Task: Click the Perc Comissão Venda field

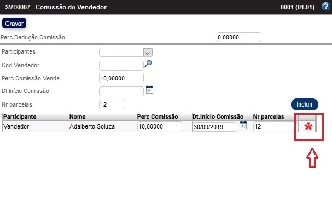Action: click(x=121, y=78)
